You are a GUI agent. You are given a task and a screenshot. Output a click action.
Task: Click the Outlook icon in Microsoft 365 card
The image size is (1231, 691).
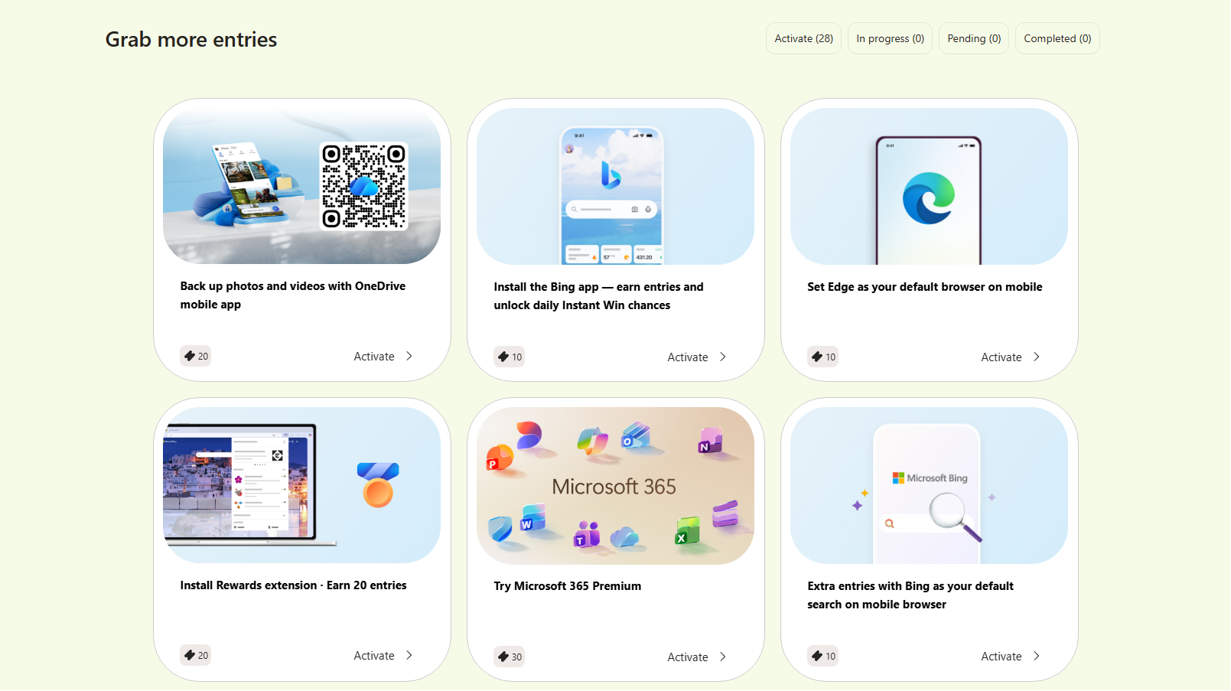(x=636, y=435)
